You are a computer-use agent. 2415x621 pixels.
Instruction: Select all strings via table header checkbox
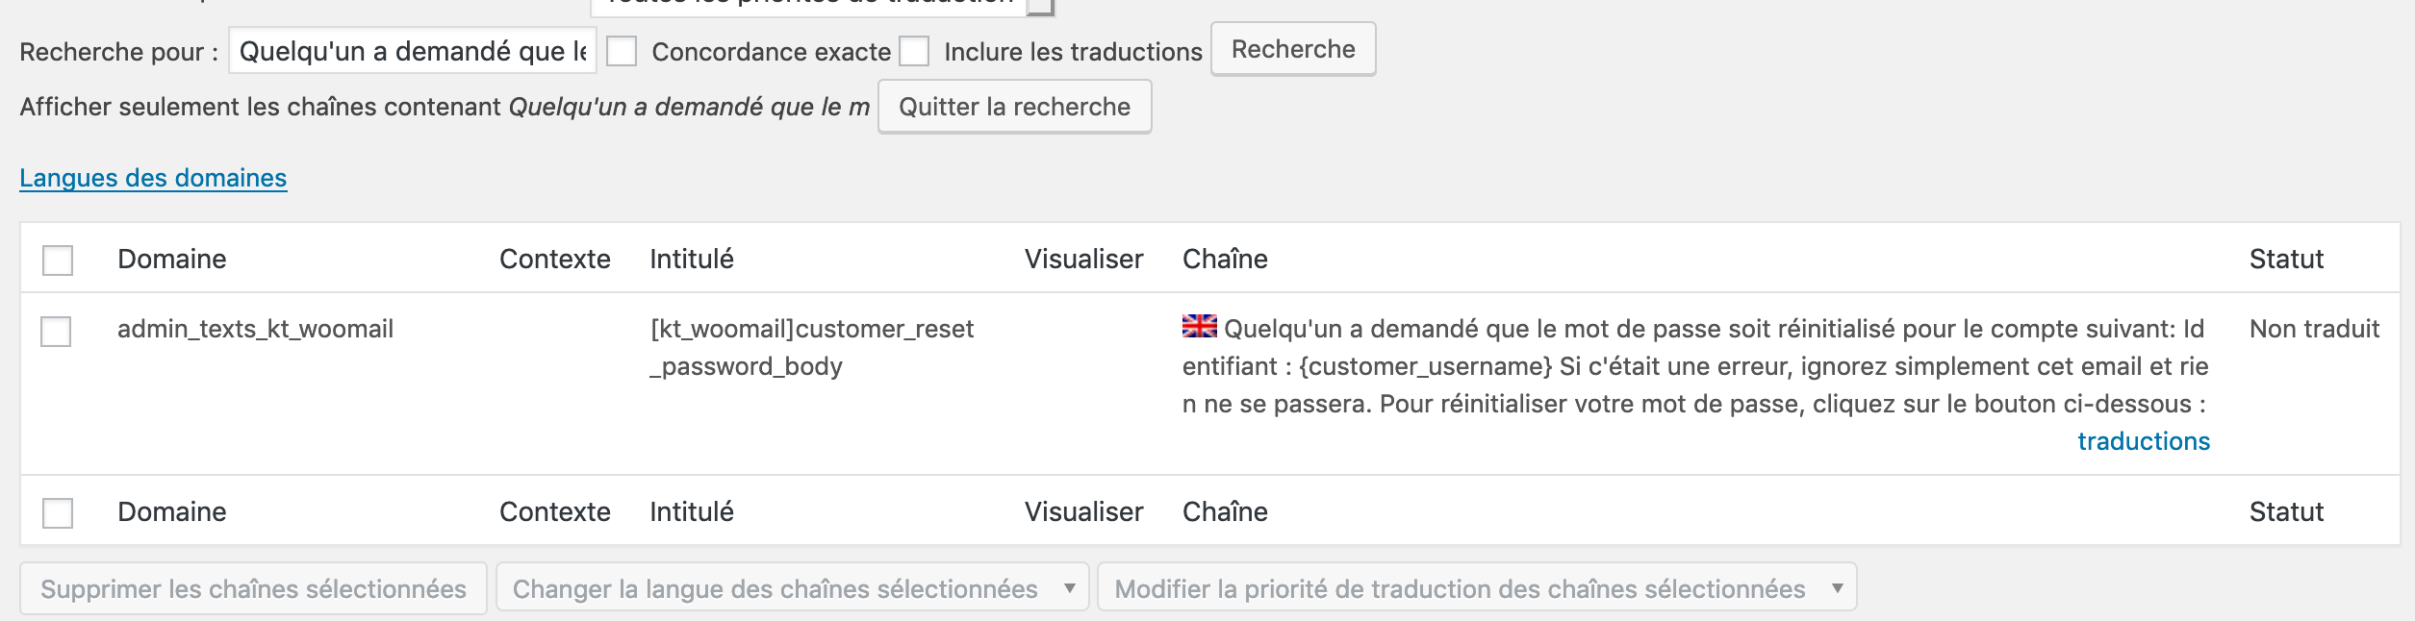coord(58,260)
